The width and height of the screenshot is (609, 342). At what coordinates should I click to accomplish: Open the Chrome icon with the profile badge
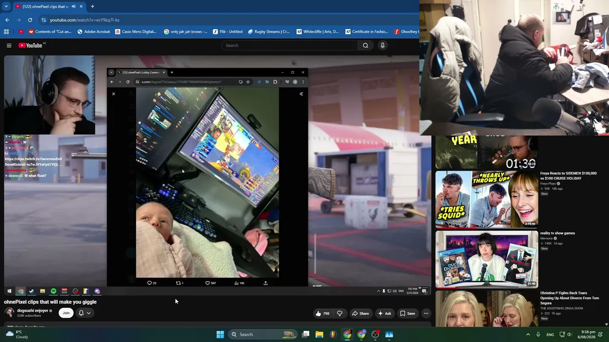click(362, 334)
